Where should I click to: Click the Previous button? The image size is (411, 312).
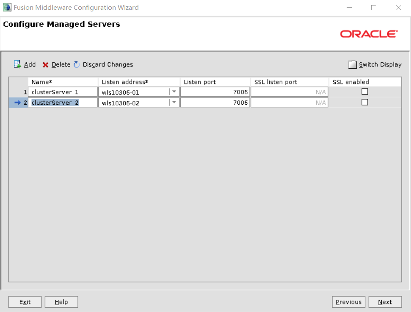tap(348, 302)
